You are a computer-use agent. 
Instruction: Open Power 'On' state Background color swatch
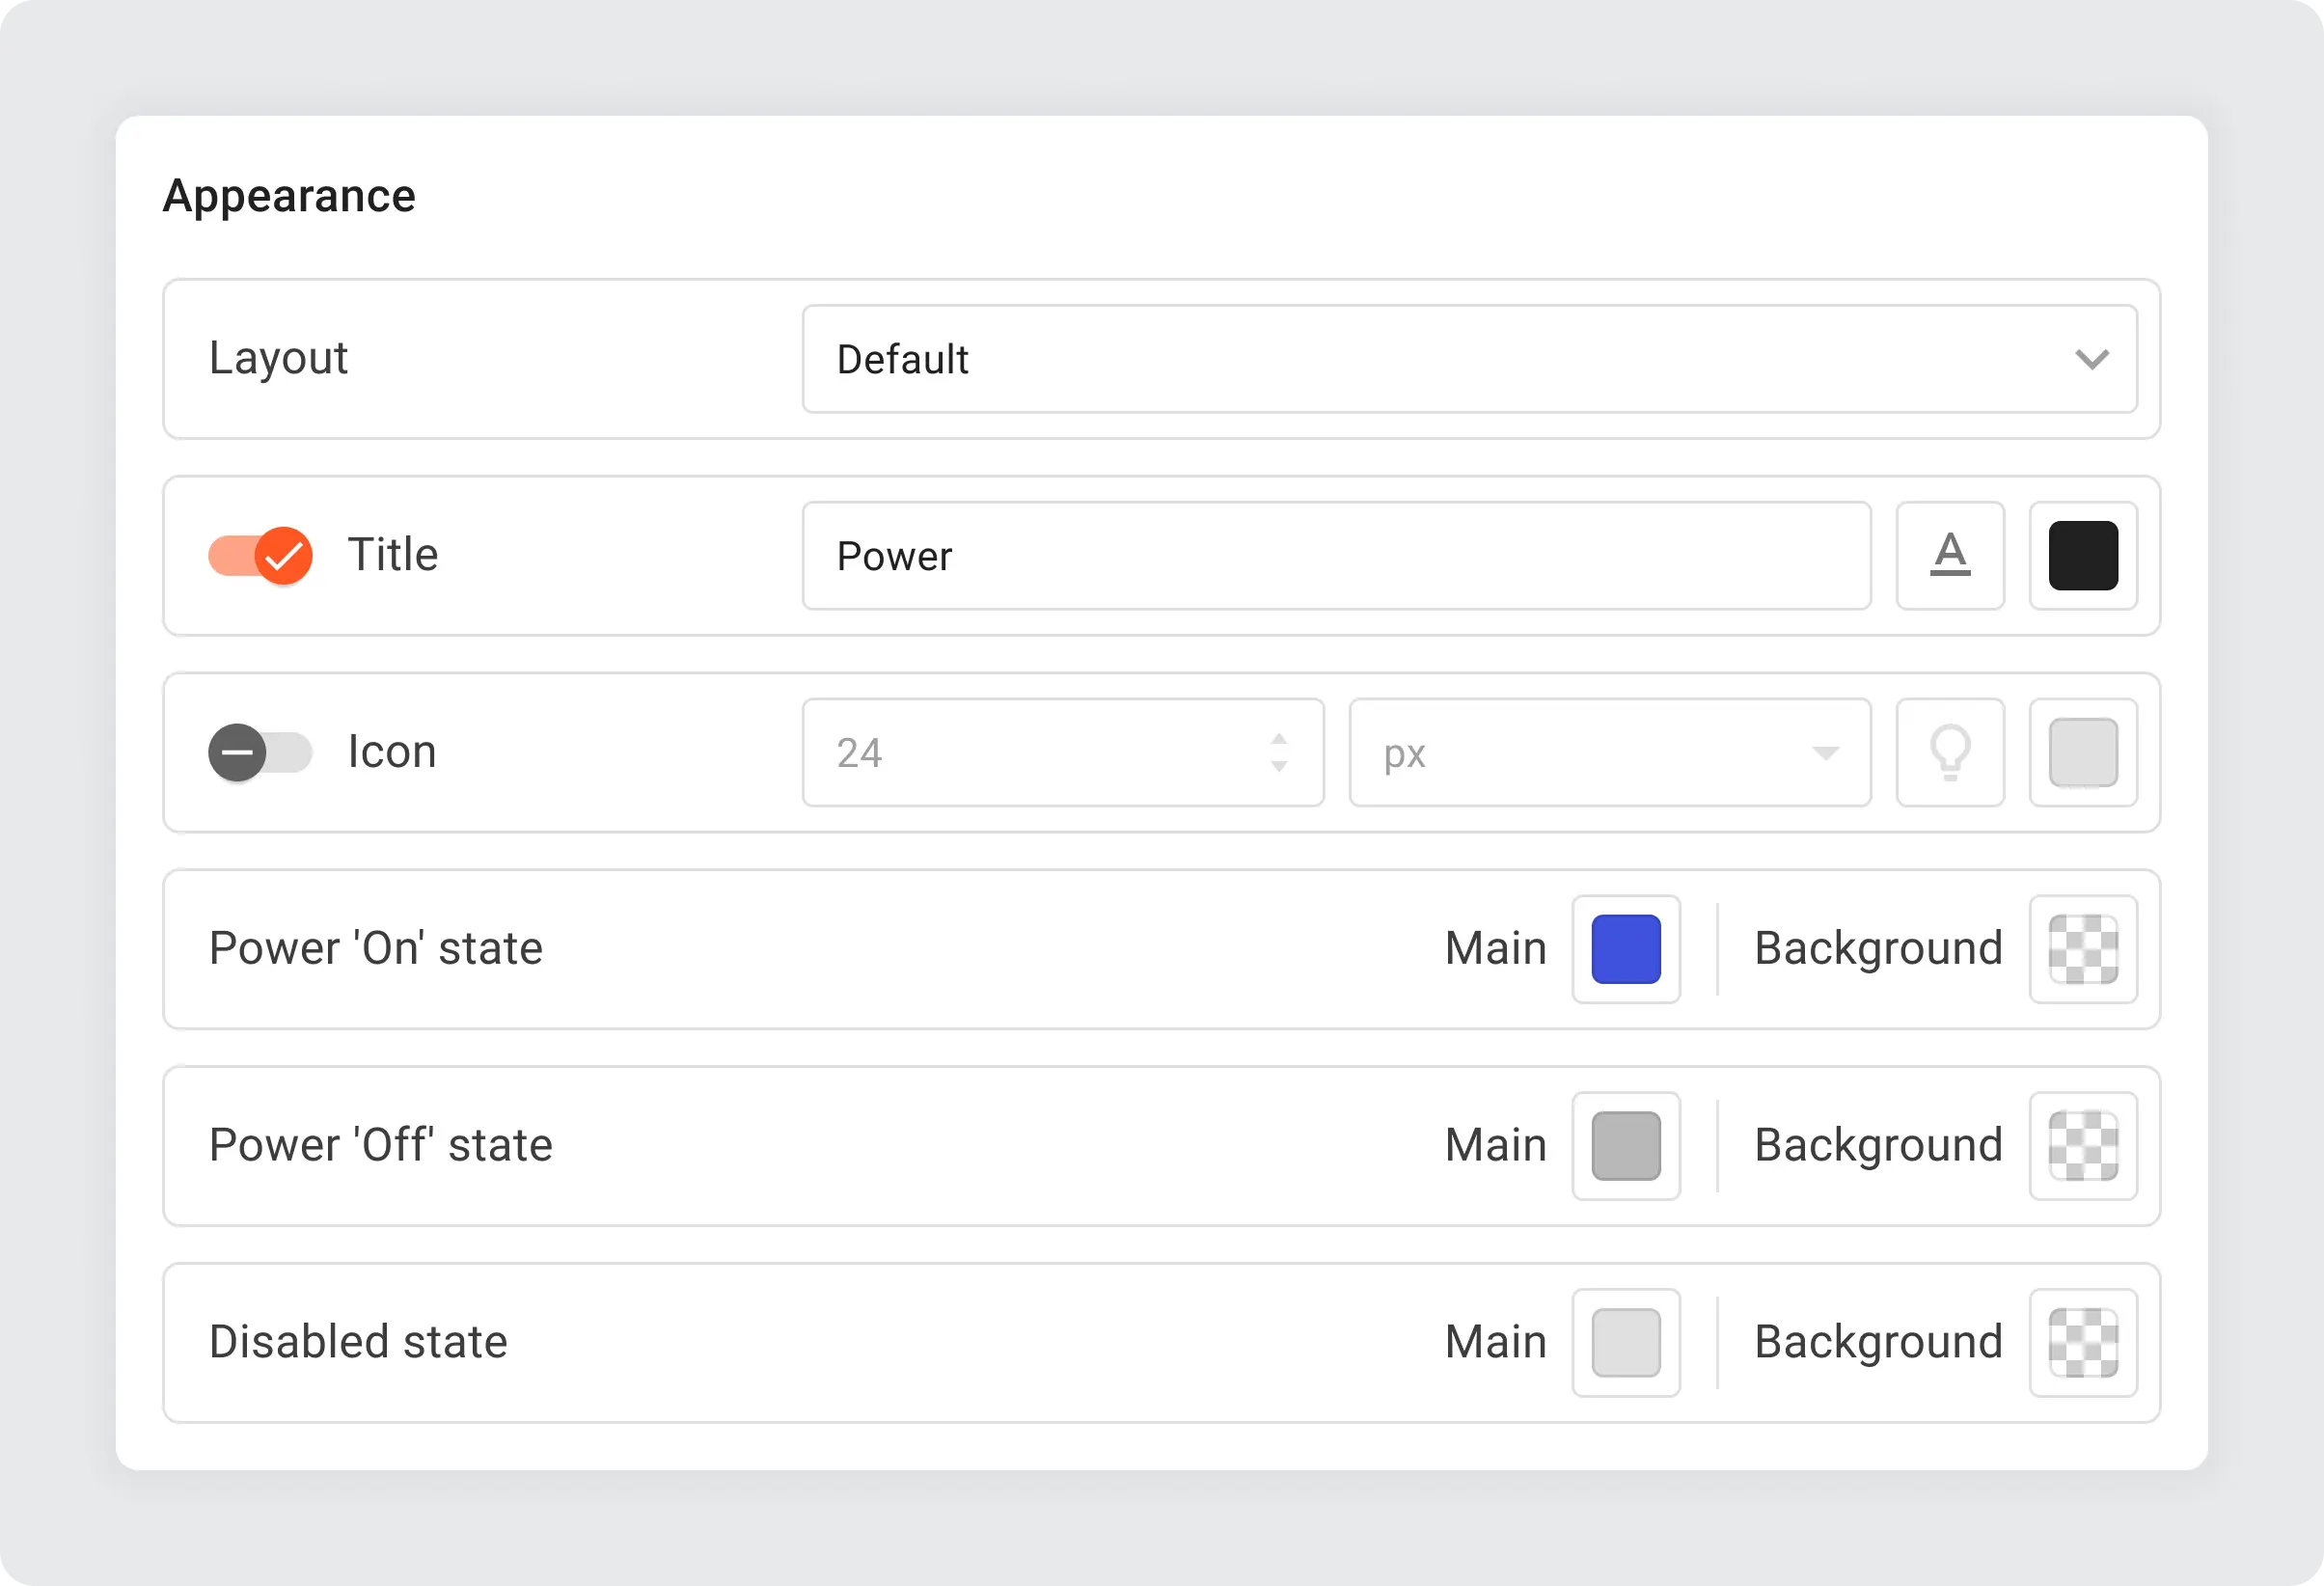click(x=2082, y=948)
